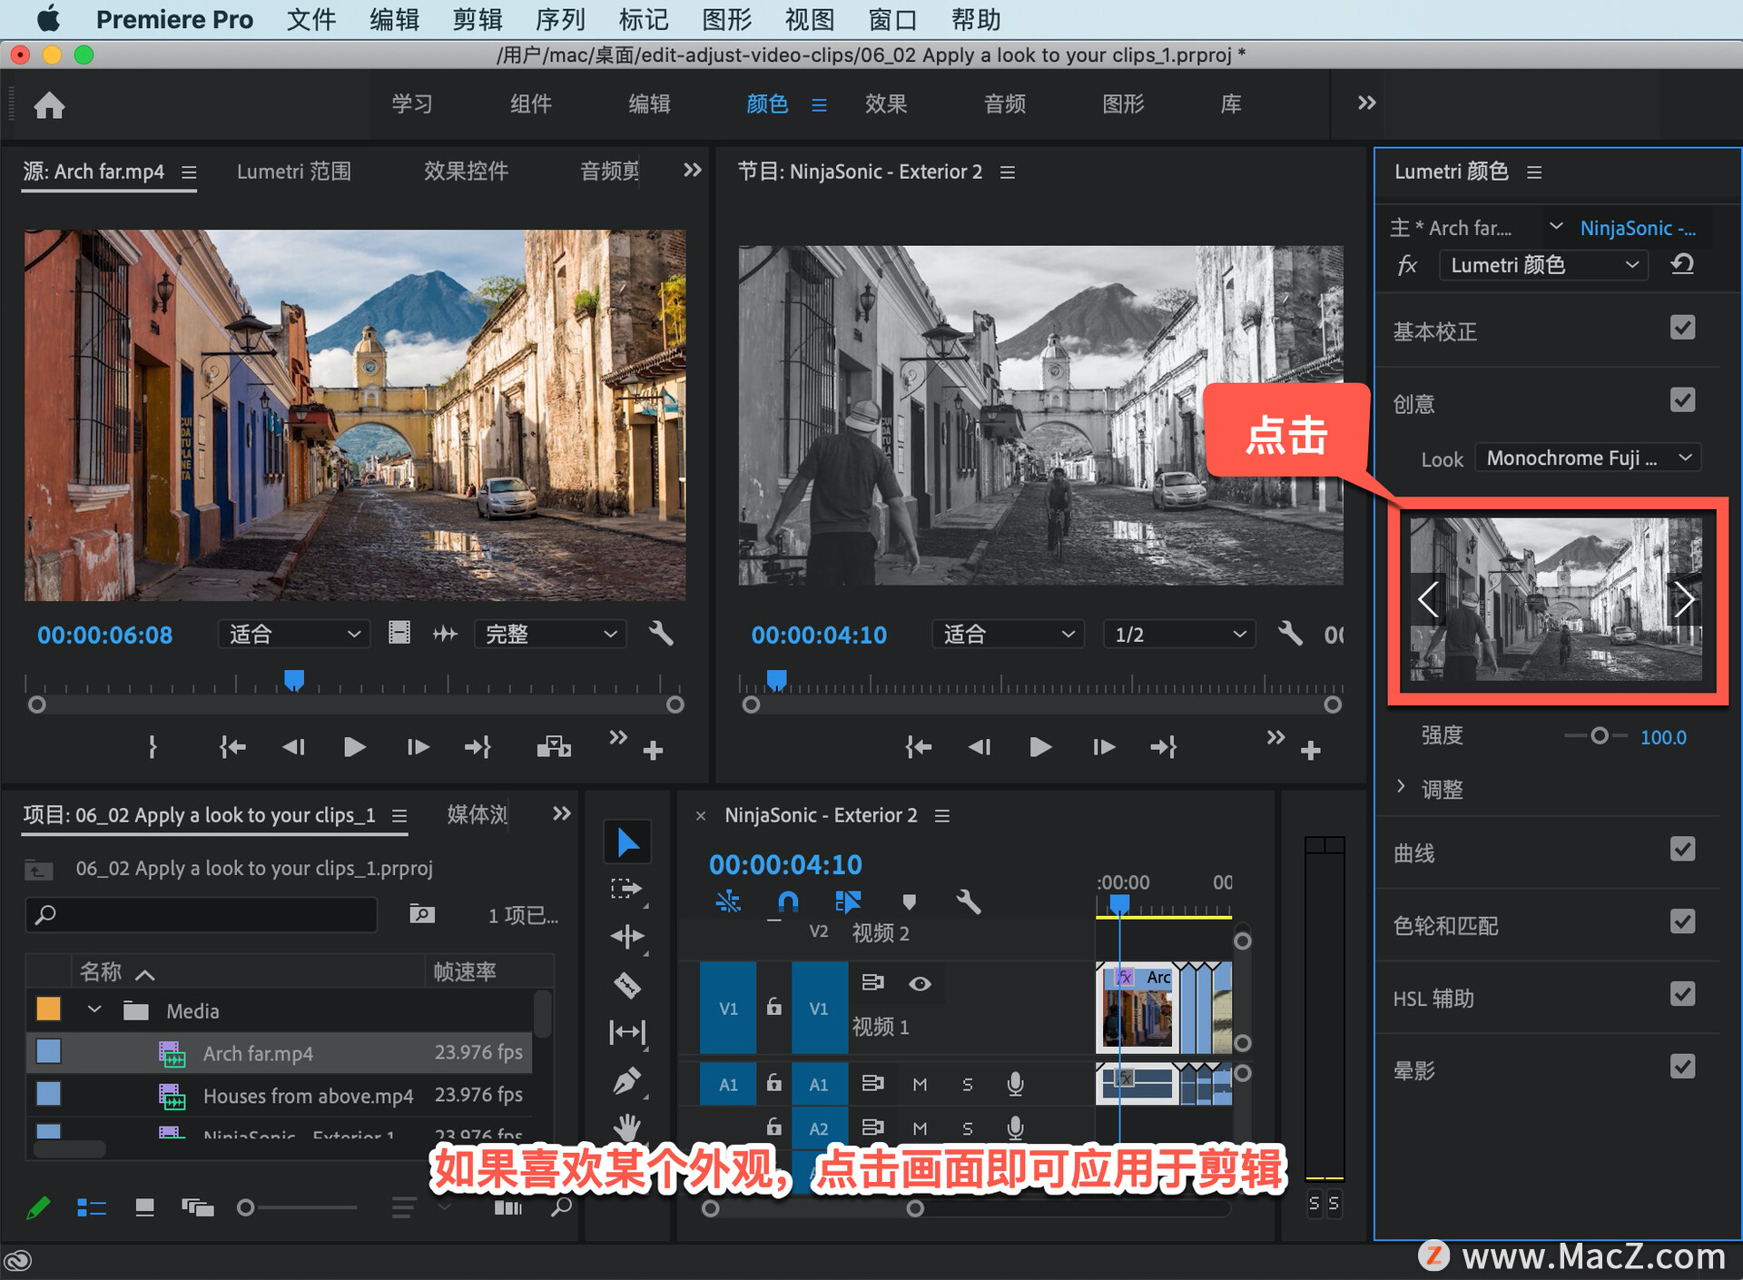This screenshot has height=1280, width=1743.
Task: Uncheck the HSL 辅助 section checkbox
Action: (1682, 995)
